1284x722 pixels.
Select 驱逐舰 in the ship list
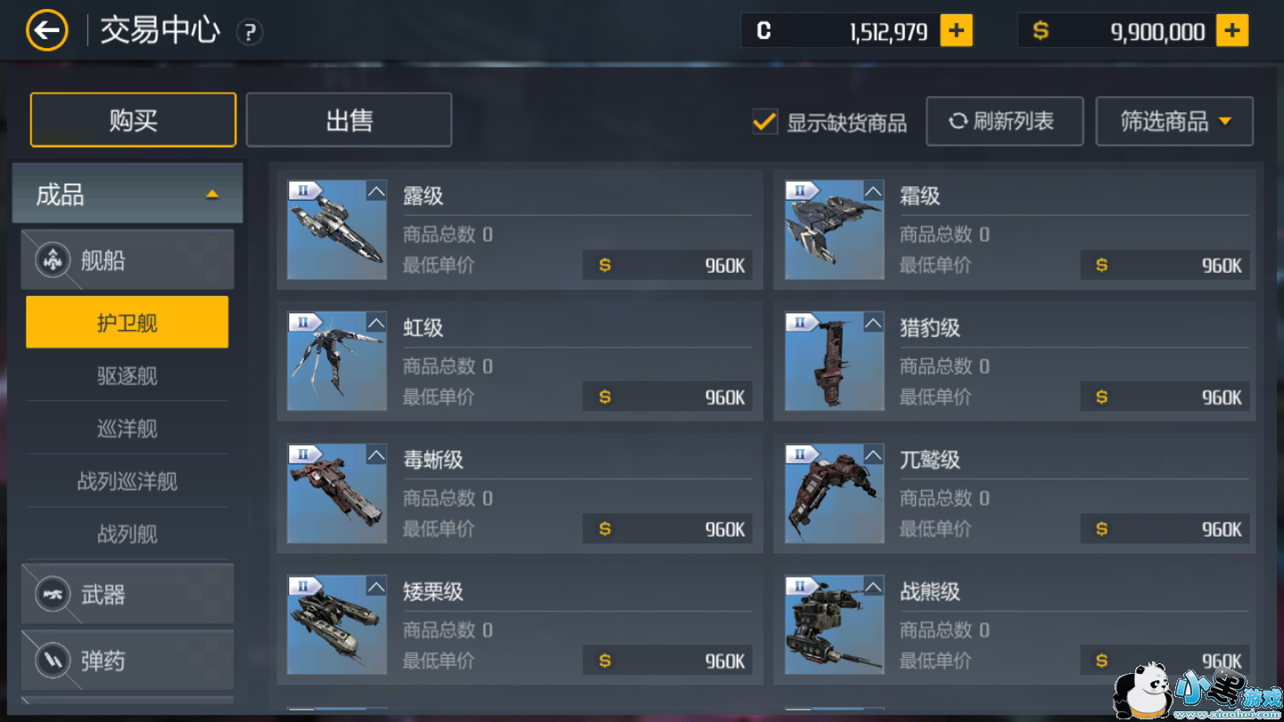click(128, 375)
